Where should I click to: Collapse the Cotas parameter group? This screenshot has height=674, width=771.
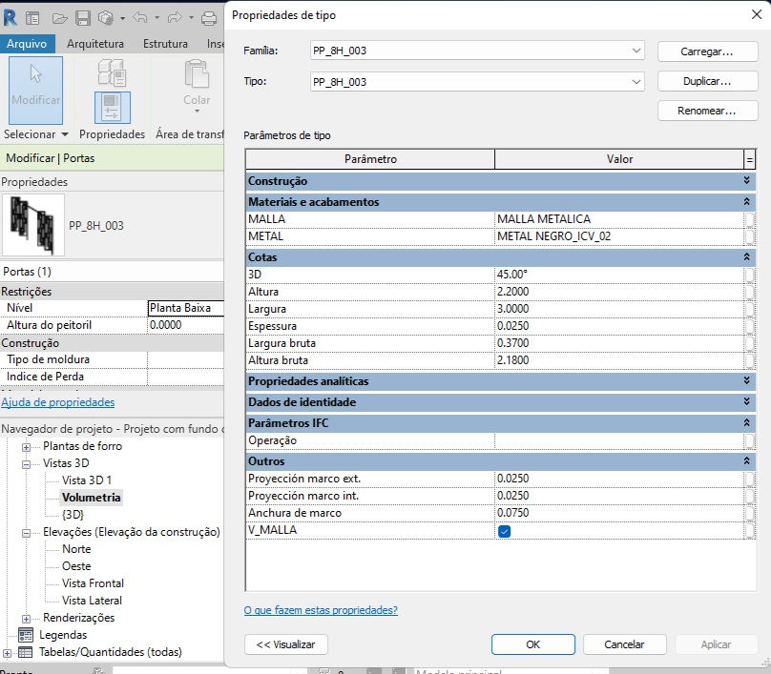pos(746,257)
